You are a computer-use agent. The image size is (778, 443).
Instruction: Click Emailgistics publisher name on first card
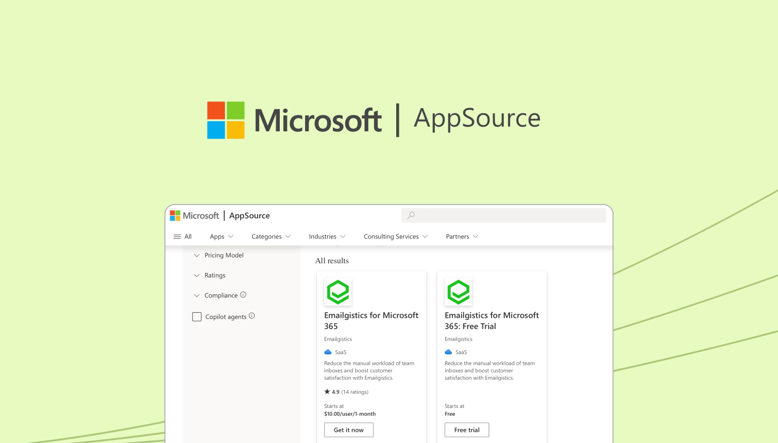(338, 339)
